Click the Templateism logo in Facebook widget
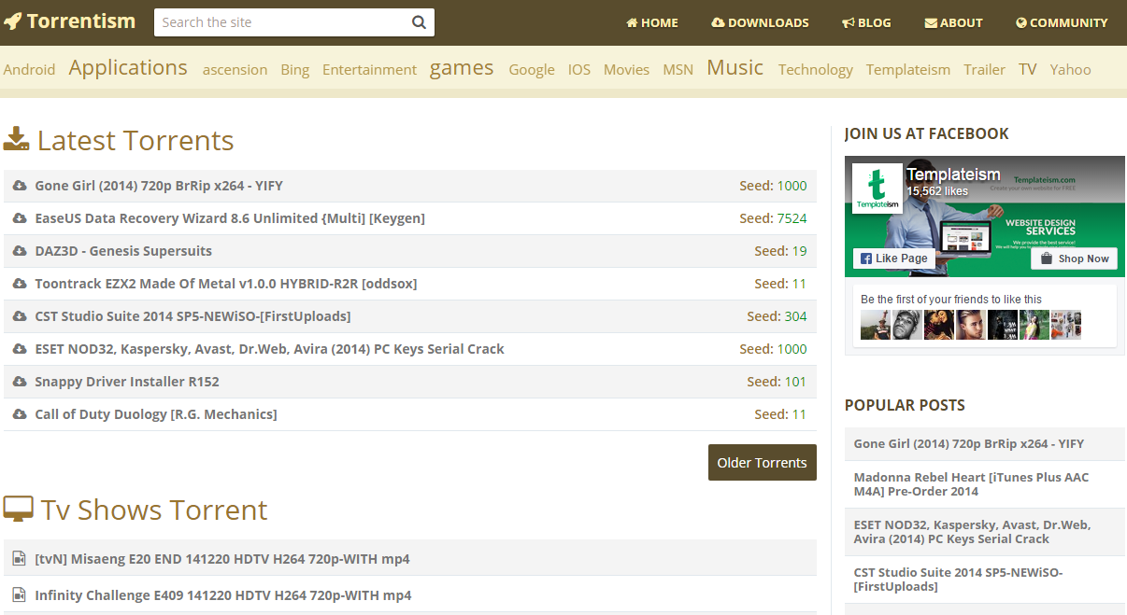Image resolution: width=1127 pixels, height=615 pixels. (x=877, y=189)
